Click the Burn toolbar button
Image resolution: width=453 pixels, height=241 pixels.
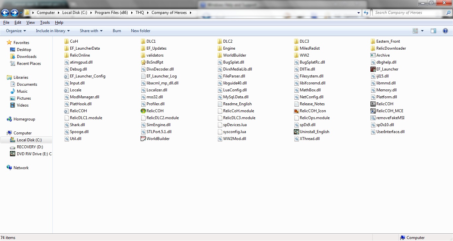click(117, 31)
